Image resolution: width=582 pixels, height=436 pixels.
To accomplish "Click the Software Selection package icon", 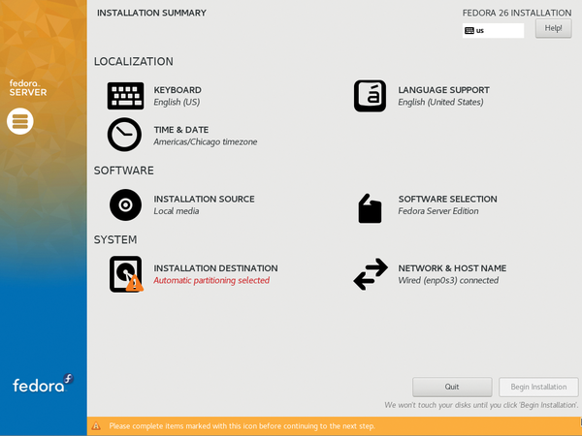I will (370, 208).
